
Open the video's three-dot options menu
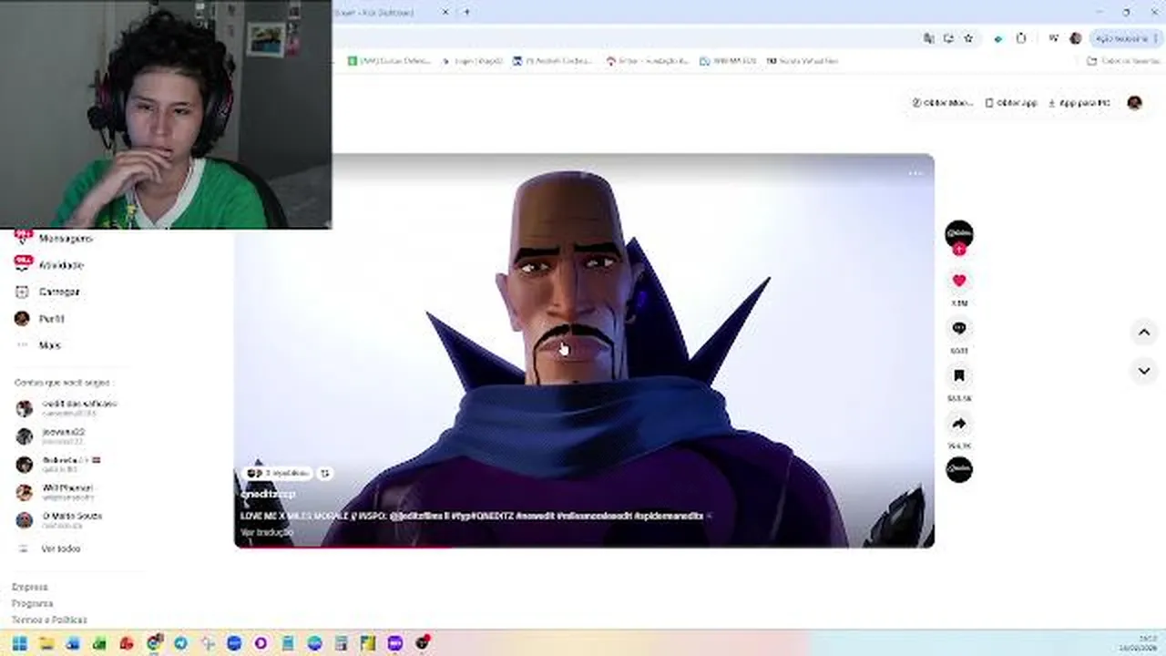pyautogui.click(x=915, y=173)
